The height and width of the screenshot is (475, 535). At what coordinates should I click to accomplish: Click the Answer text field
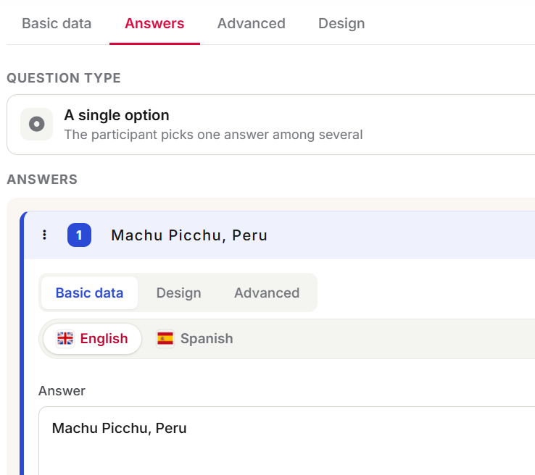click(x=286, y=440)
